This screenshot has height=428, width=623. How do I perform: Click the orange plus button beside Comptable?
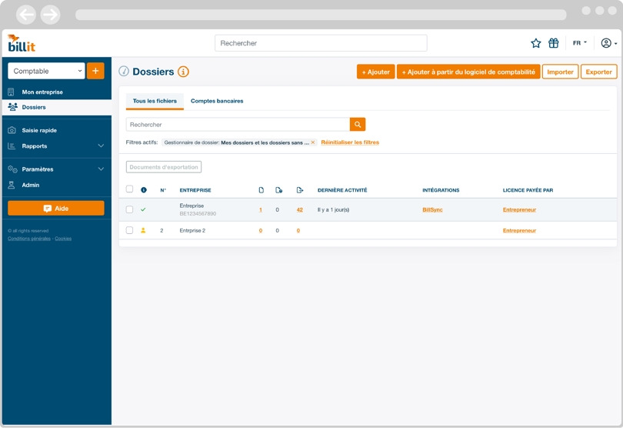(x=95, y=71)
